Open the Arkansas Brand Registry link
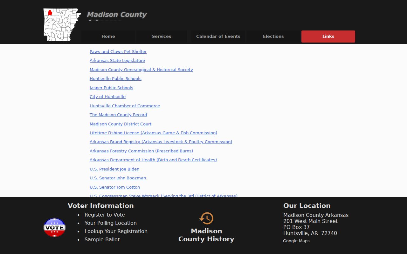 click(161, 142)
